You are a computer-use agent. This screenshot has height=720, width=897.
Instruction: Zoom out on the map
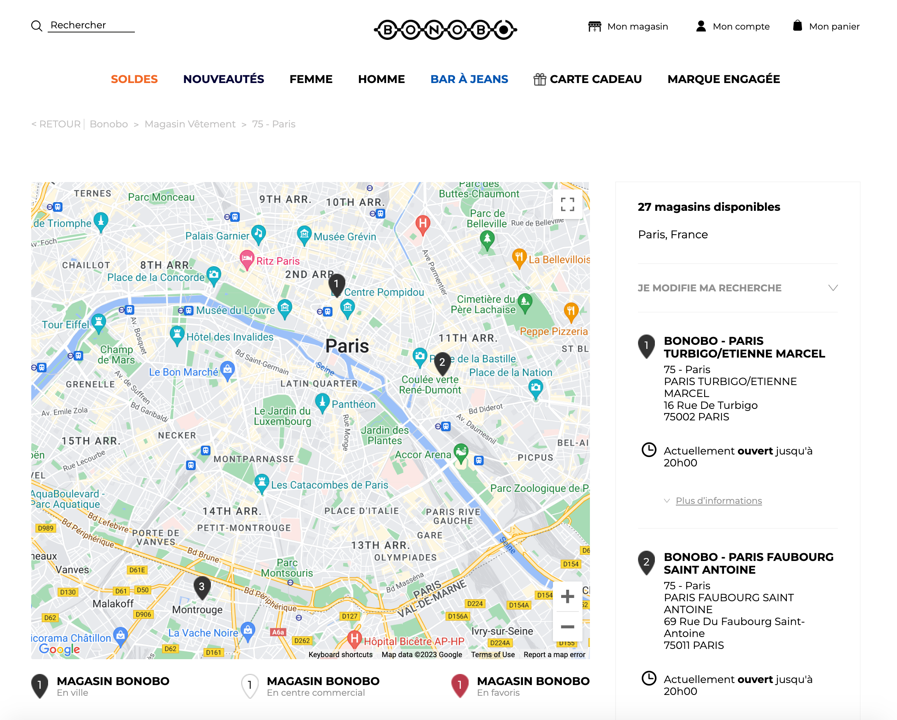[567, 626]
